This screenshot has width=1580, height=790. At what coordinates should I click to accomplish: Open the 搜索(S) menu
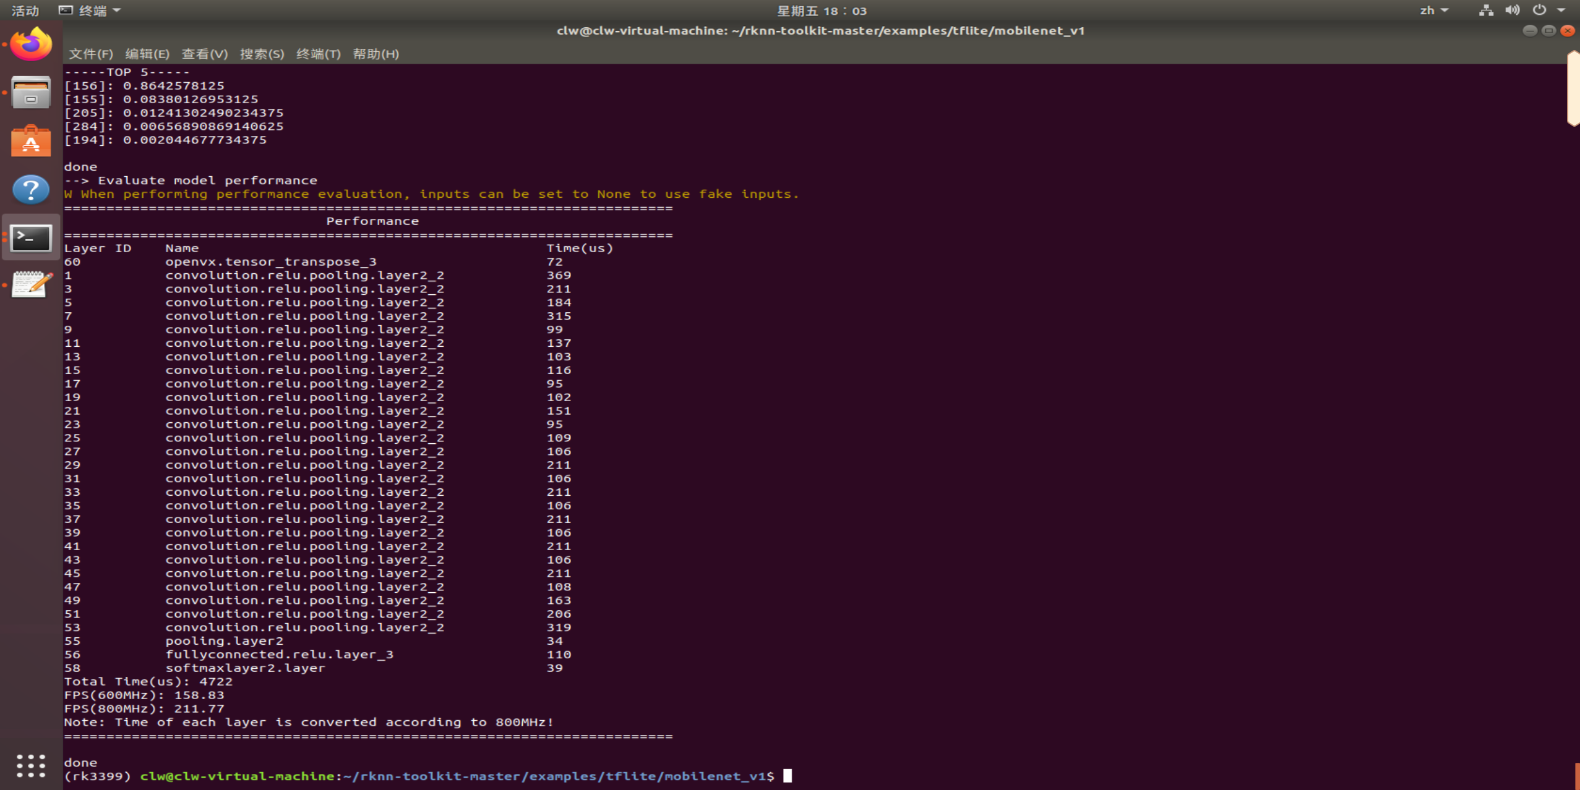pyautogui.click(x=262, y=54)
